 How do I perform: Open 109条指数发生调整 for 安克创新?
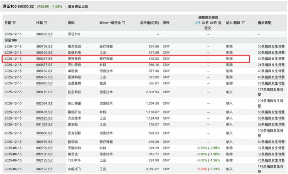point(270,133)
